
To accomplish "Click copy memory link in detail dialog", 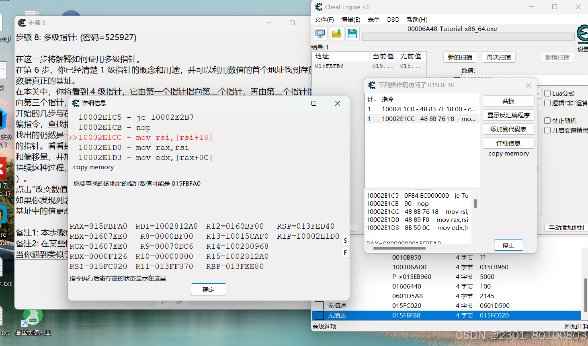I will click(93, 167).
